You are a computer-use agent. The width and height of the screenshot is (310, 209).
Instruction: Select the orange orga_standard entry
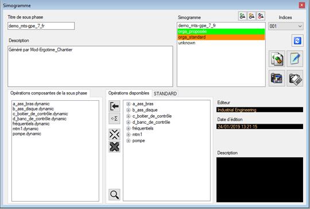[x=221, y=37]
